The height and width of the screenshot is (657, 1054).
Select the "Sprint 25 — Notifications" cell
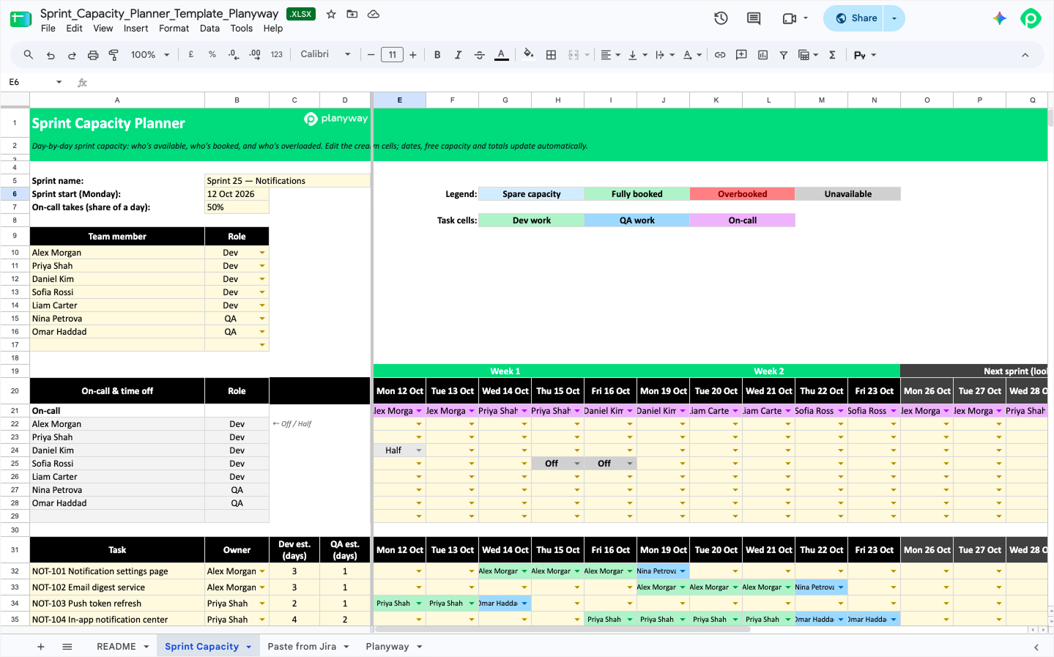click(287, 181)
